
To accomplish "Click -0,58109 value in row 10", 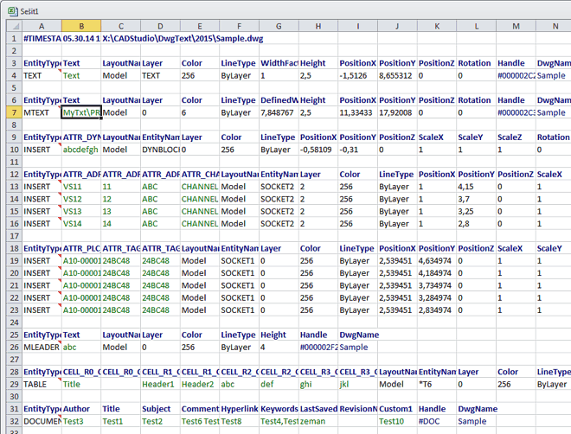I will [x=318, y=150].
